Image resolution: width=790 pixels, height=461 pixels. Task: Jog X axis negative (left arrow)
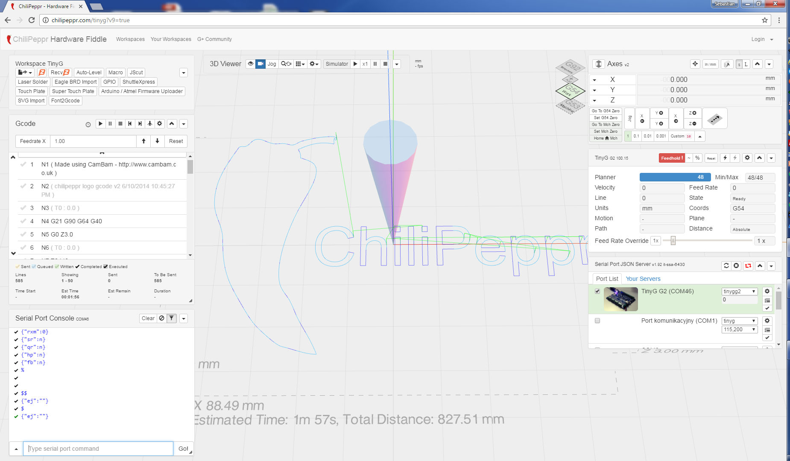pyautogui.click(x=642, y=118)
